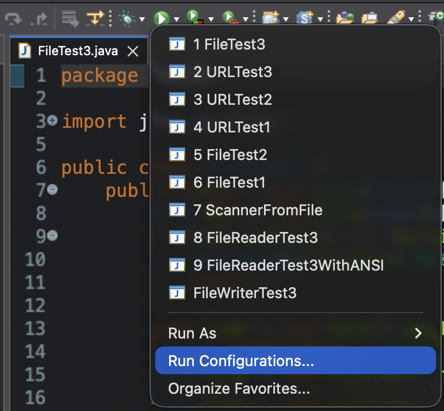
Task: Run 2 URLTest3 from the menu
Action: click(x=296, y=72)
